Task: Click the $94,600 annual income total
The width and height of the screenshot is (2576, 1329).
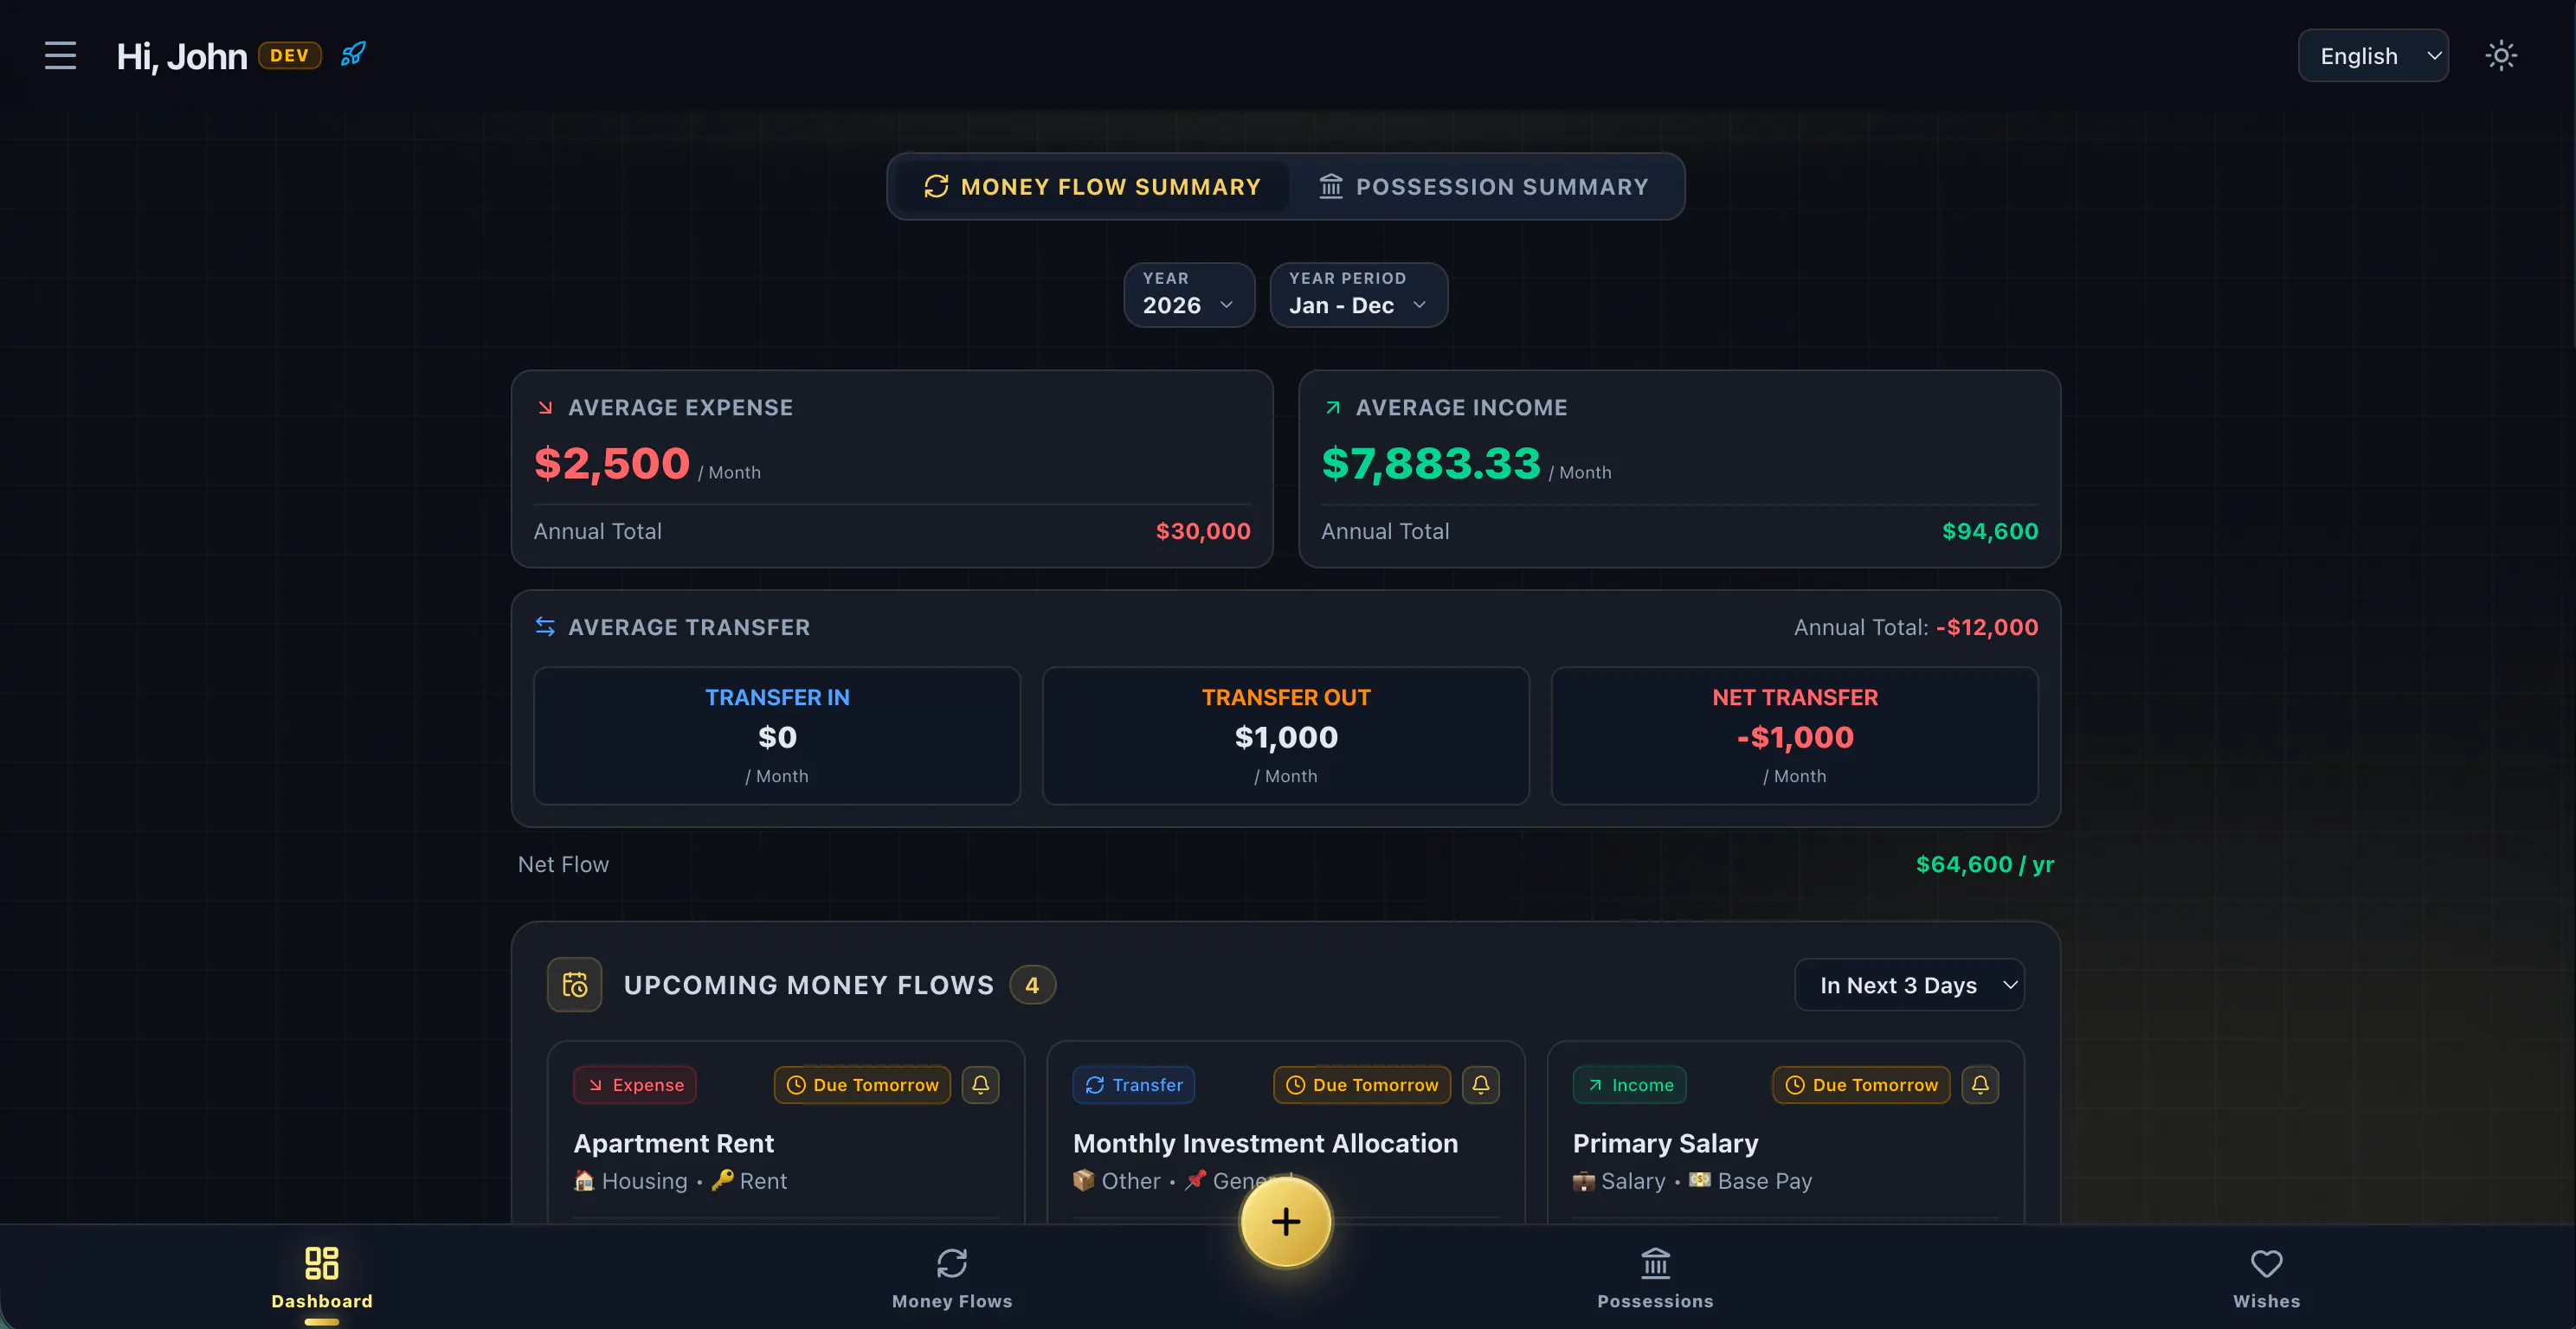Action: 1990,531
